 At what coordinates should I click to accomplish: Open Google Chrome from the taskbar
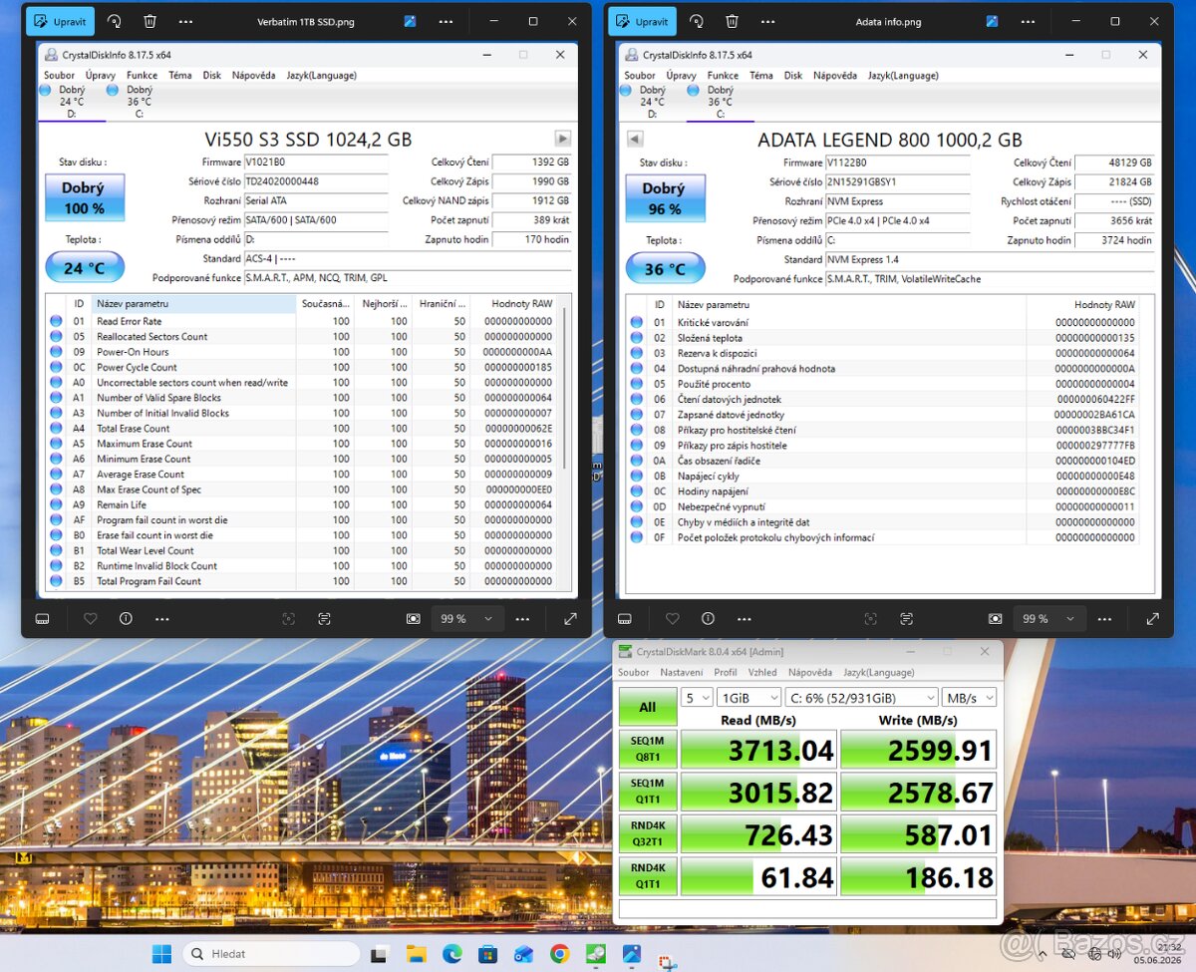(559, 954)
